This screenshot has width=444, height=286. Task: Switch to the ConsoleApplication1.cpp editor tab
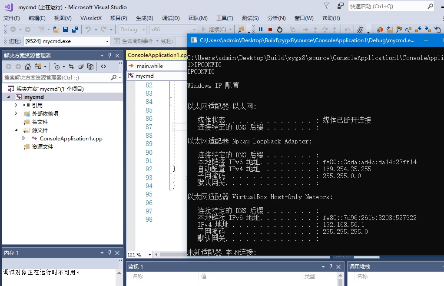pos(156,55)
